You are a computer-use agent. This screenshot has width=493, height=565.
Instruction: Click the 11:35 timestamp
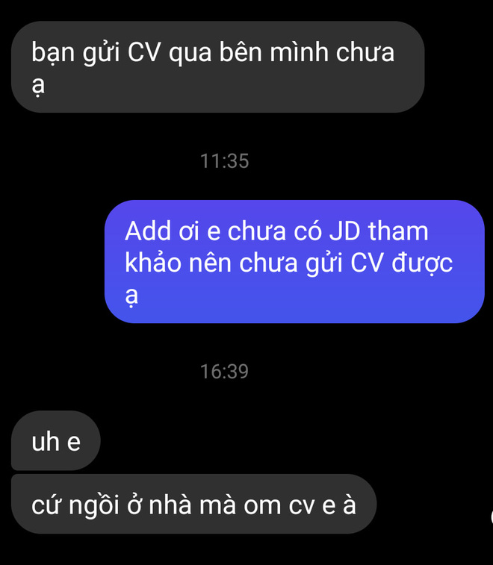click(224, 160)
